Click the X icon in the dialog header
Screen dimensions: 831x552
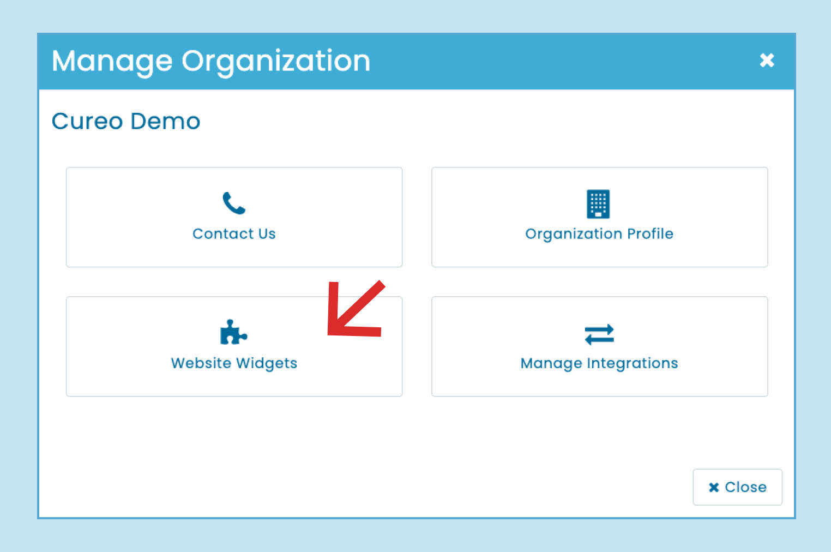tap(767, 61)
